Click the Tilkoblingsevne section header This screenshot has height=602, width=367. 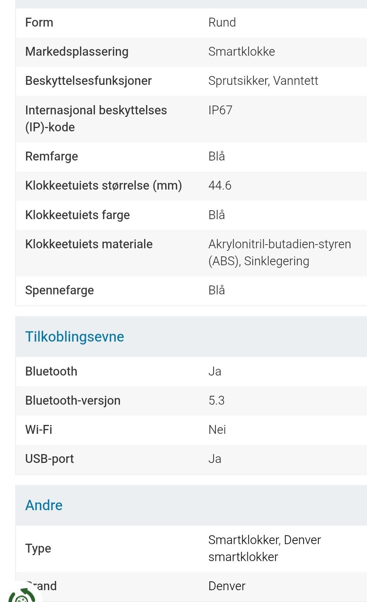(75, 337)
